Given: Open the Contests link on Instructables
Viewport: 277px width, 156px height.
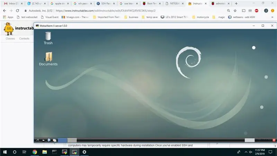Looking at the screenshot, I should [24, 38].
